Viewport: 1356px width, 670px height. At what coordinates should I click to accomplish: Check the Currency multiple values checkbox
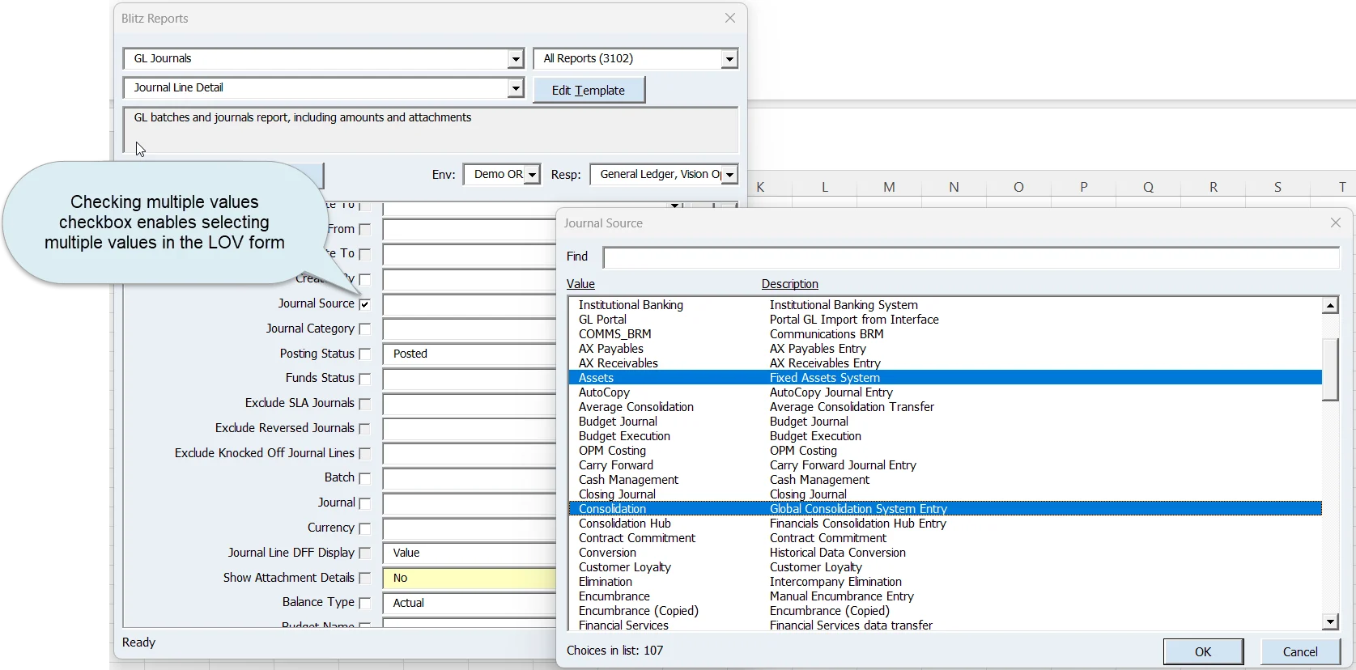coord(364,528)
